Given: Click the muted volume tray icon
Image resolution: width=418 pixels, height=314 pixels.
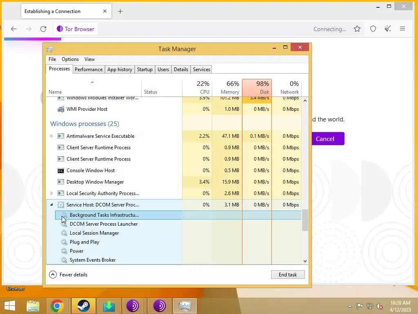Looking at the screenshot, I should click(x=380, y=306).
